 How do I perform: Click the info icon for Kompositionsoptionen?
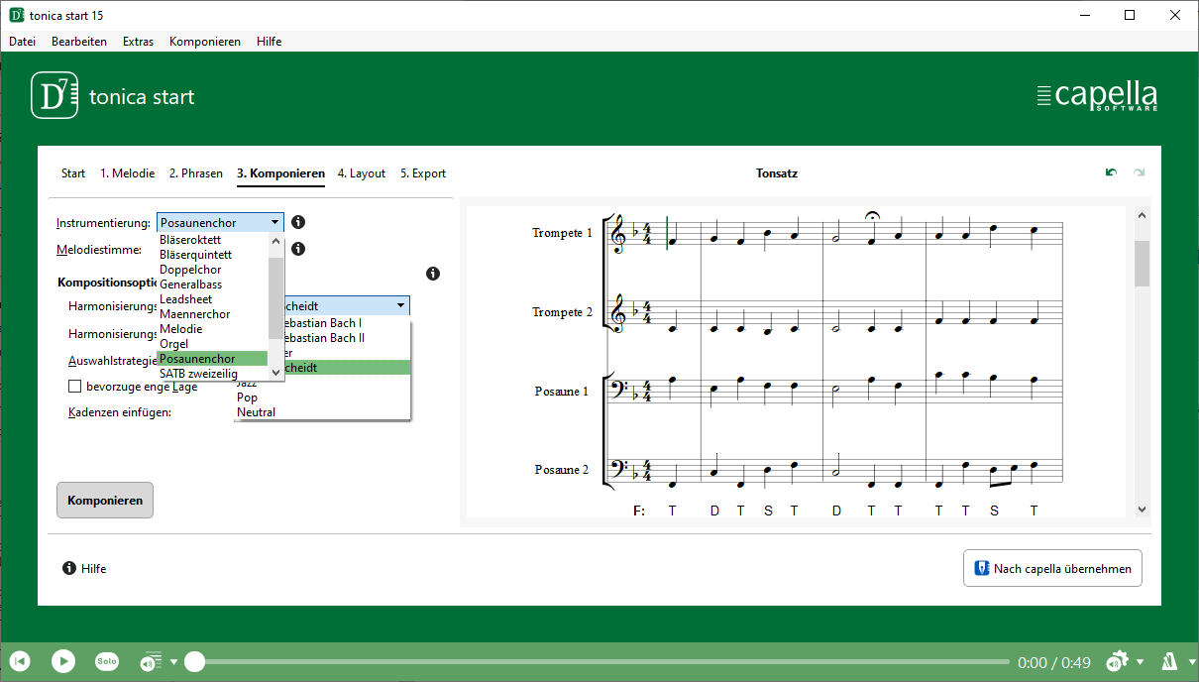(x=433, y=274)
